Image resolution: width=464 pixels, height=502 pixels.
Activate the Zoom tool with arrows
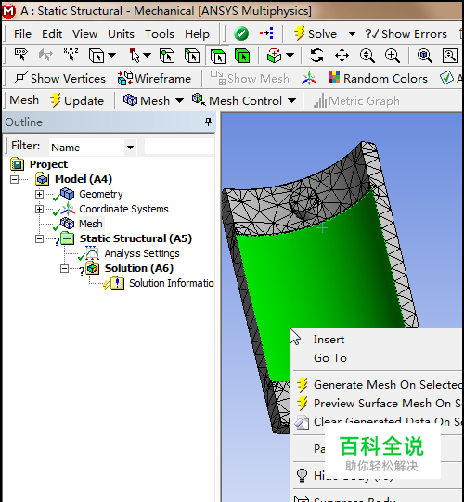[367, 56]
